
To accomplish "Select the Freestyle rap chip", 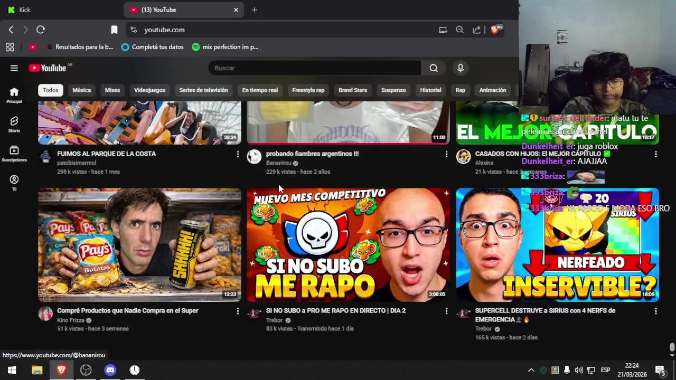I will (308, 90).
